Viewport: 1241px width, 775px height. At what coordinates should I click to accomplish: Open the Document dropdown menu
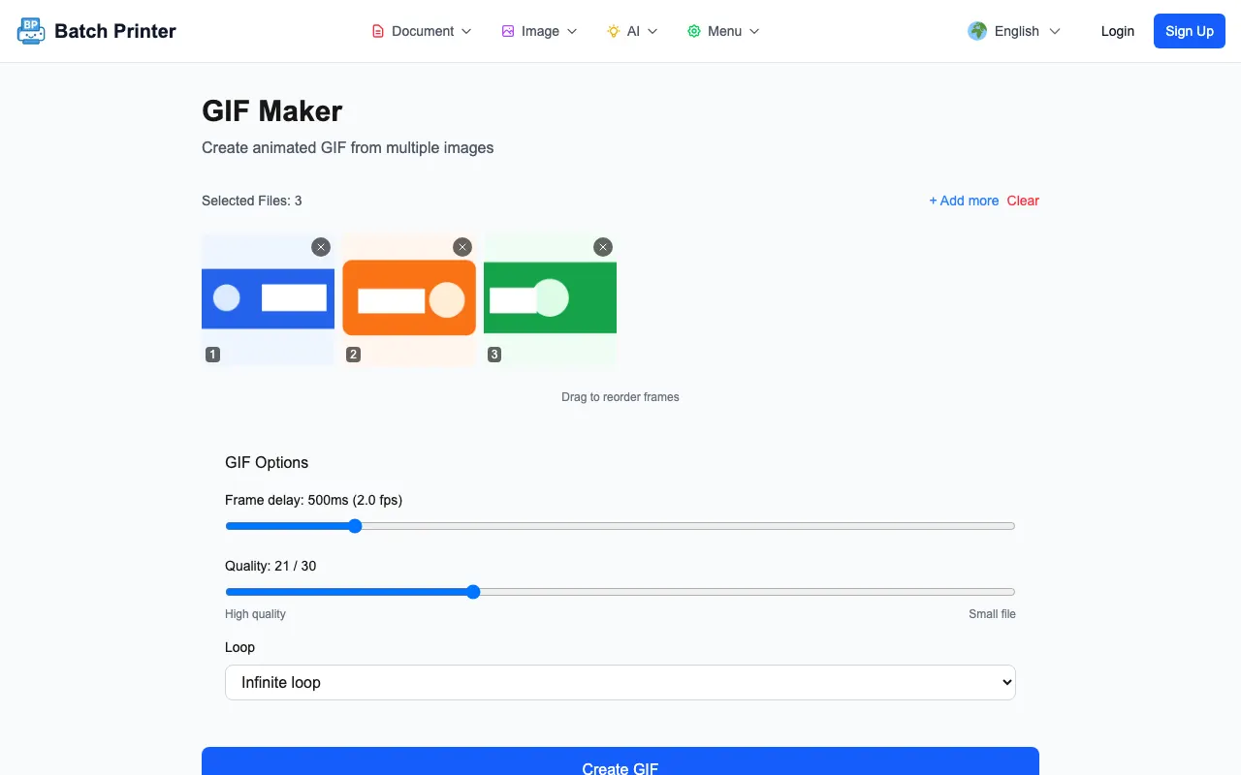tap(422, 31)
